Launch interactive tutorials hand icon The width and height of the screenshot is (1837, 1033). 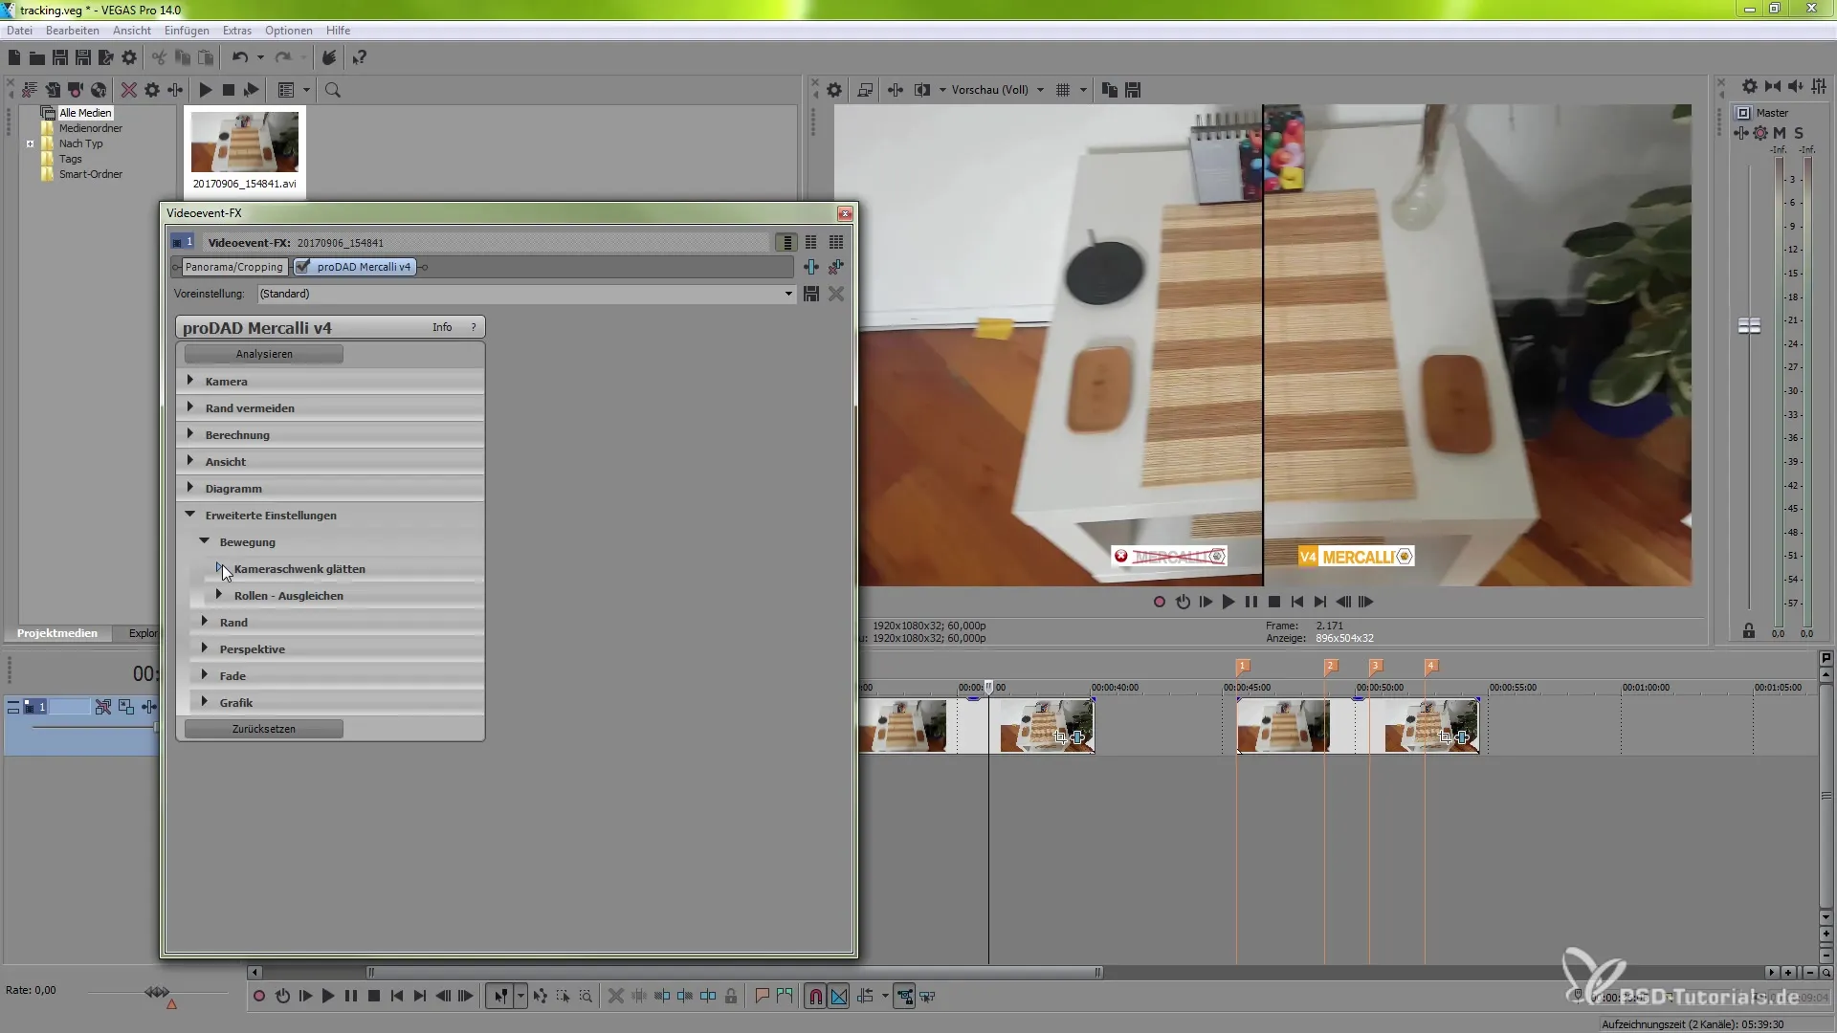click(x=329, y=58)
